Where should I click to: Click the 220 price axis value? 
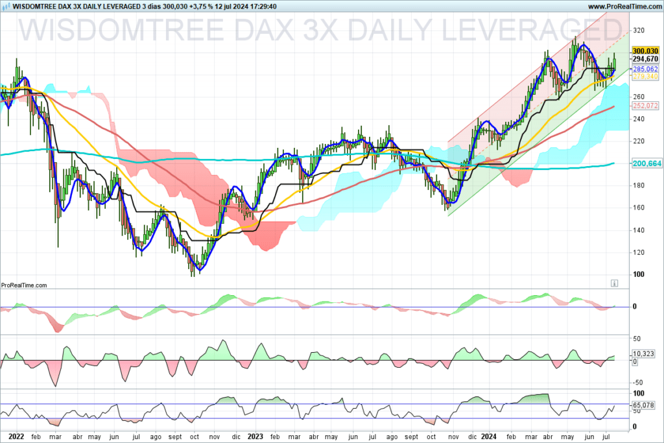[x=639, y=141]
